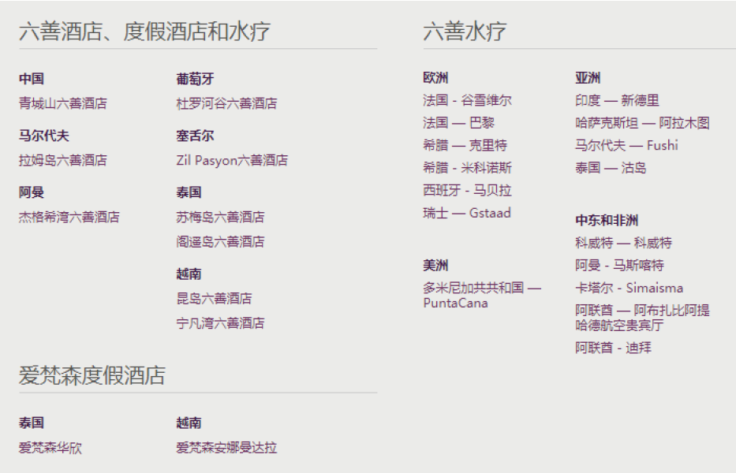This screenshot has width=736, height=473.
Task: Open 青城山六善酒店 link
Action: [63, 103]
